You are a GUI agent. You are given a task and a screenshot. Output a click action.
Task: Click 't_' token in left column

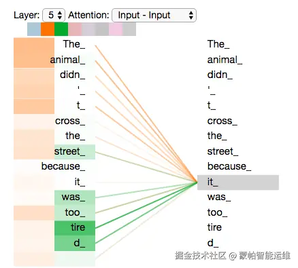click(81, 105)
